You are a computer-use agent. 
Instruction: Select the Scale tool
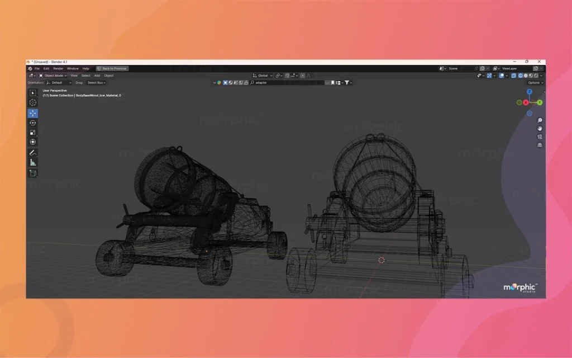(33, 132)
